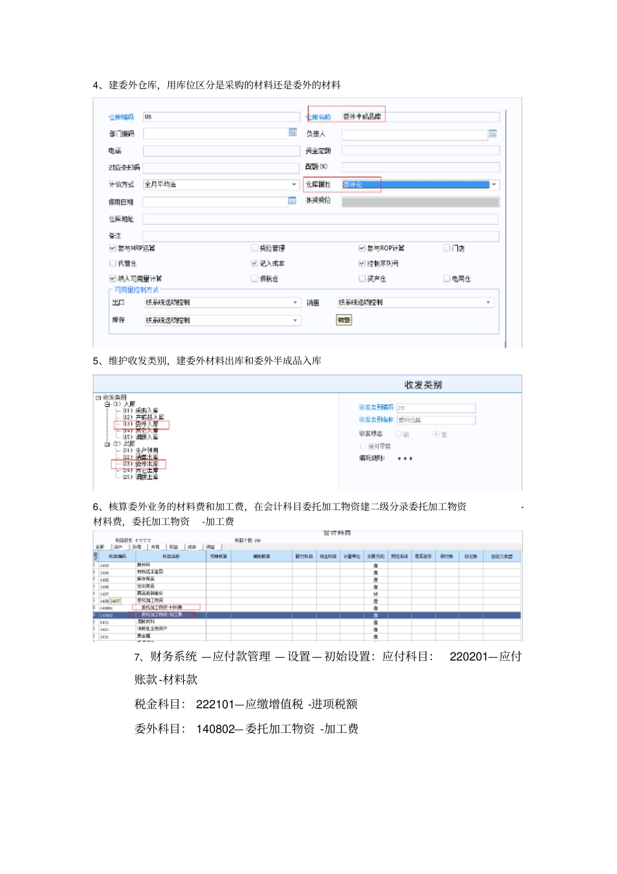Open the 负责人 lookup icon

pos(493,134)
